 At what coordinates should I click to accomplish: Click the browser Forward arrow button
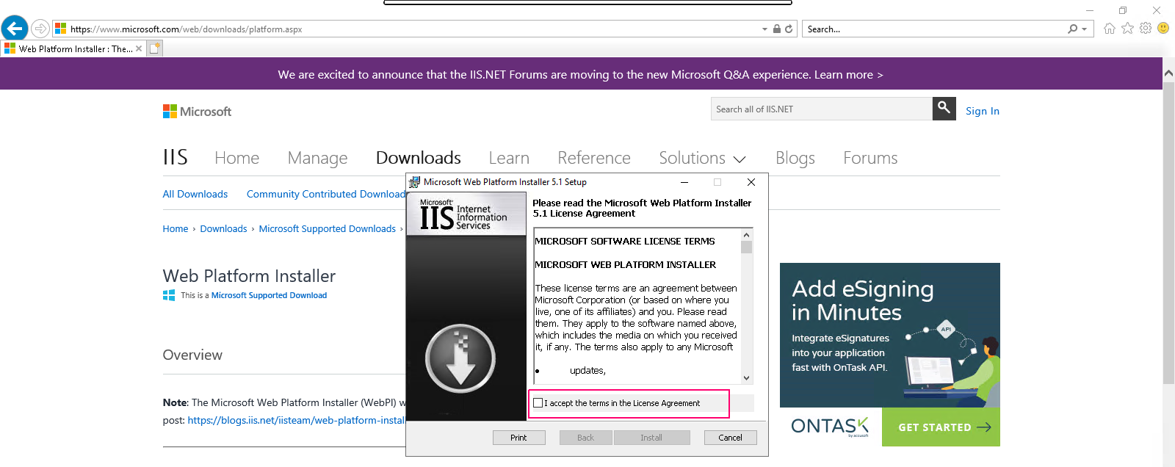click(x=40, y=29)
